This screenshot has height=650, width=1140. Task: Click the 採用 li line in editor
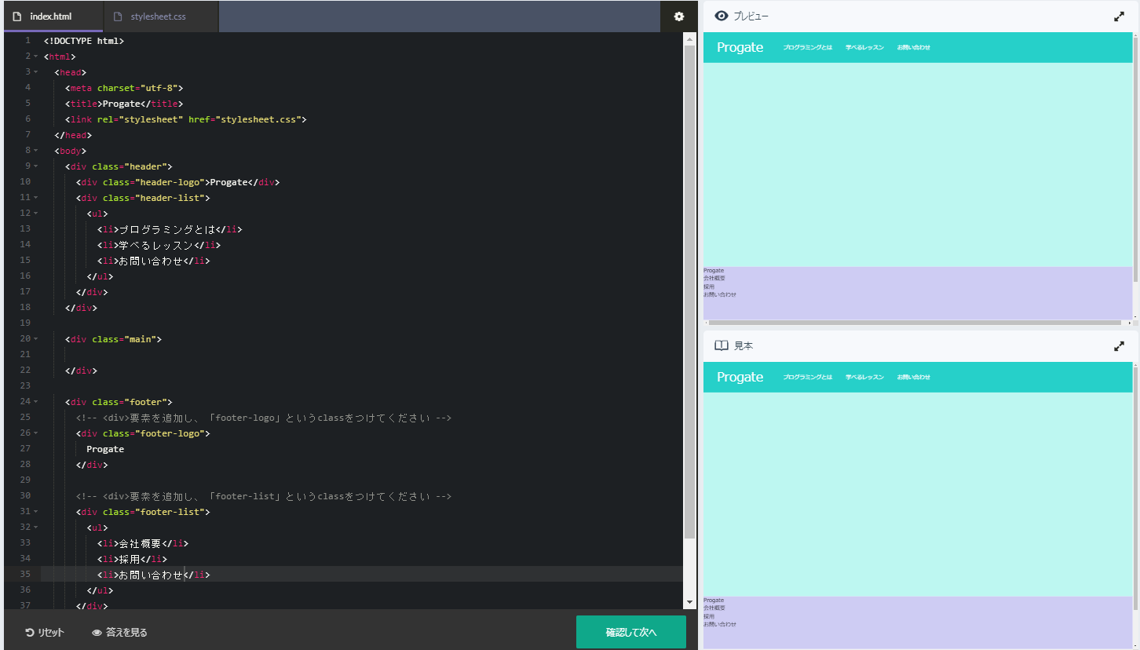point(132,559)
